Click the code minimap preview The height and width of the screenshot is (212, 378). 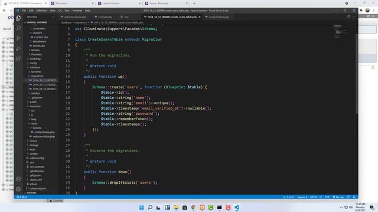(340, 31)
